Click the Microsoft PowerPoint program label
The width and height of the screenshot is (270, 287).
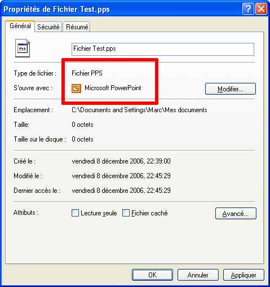[x=113, y=88]
